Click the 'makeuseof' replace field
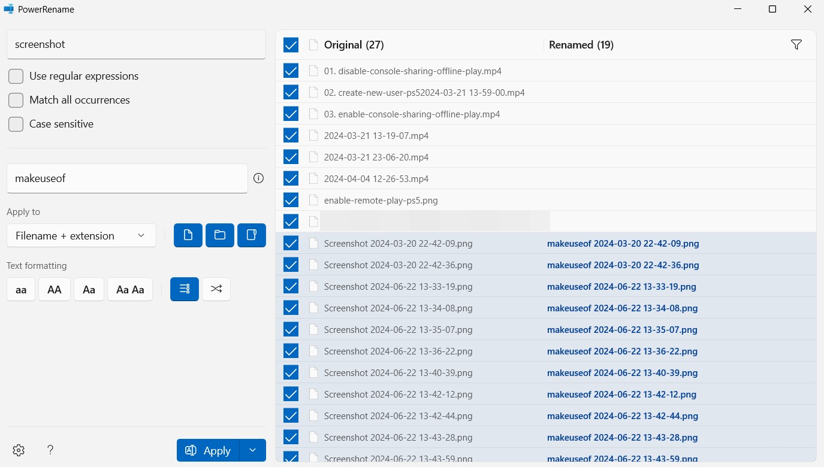The image size is (824, 467). pos(127,178)
